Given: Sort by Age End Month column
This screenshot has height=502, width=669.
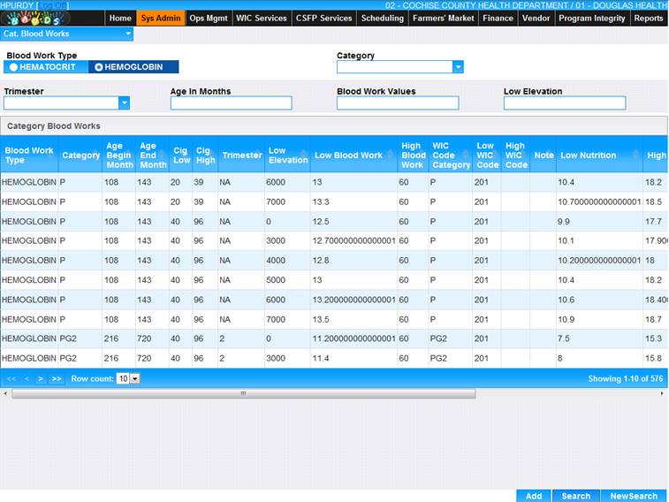Looking at the screenshot, I should pyautogui.click(x=152, y=156).
